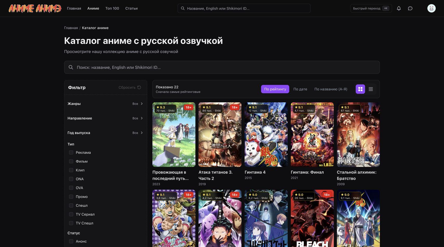This screenshot has width=444, height=247.
Task: Click the 18+ badge on Bleach poster
Action: tap(327, 195)
